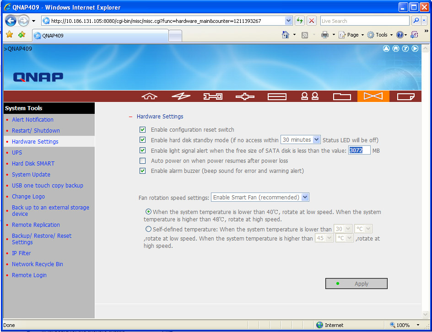Select the QNAP409 browser tab
Viewport: 432px width, 332px height.
point(101,36)
